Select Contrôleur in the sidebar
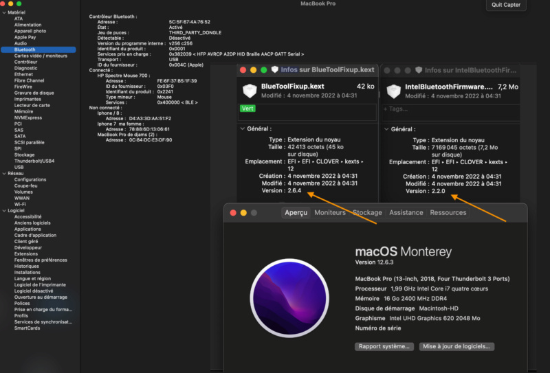Screen dimensions: 550x373 (x=25, y=62)
